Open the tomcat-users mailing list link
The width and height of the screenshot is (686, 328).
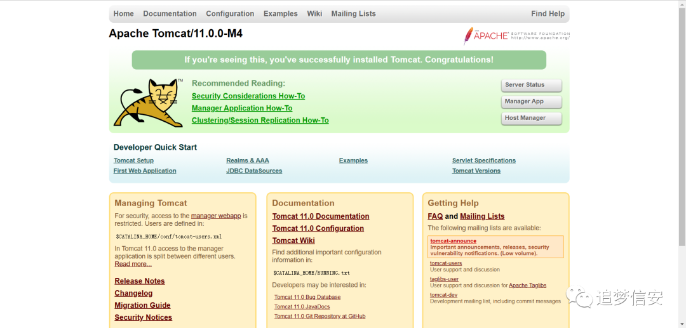[x=446, y=263]
